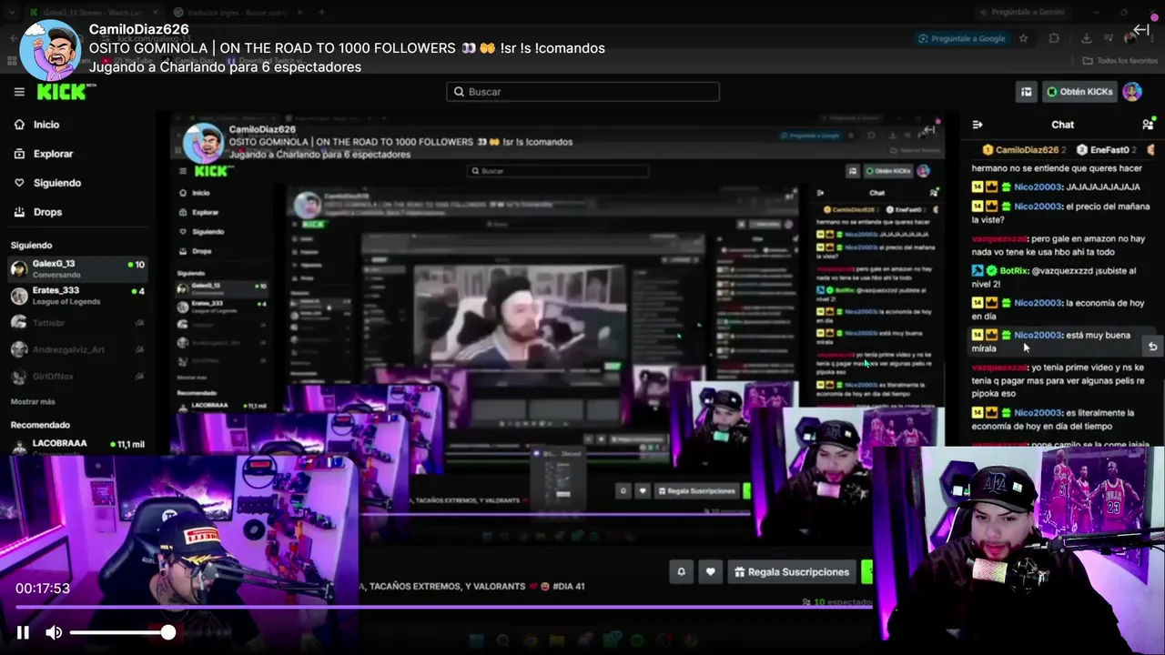Click the heart follow button
Viewport: 1165px width, 655px height.
coord(710,572)
